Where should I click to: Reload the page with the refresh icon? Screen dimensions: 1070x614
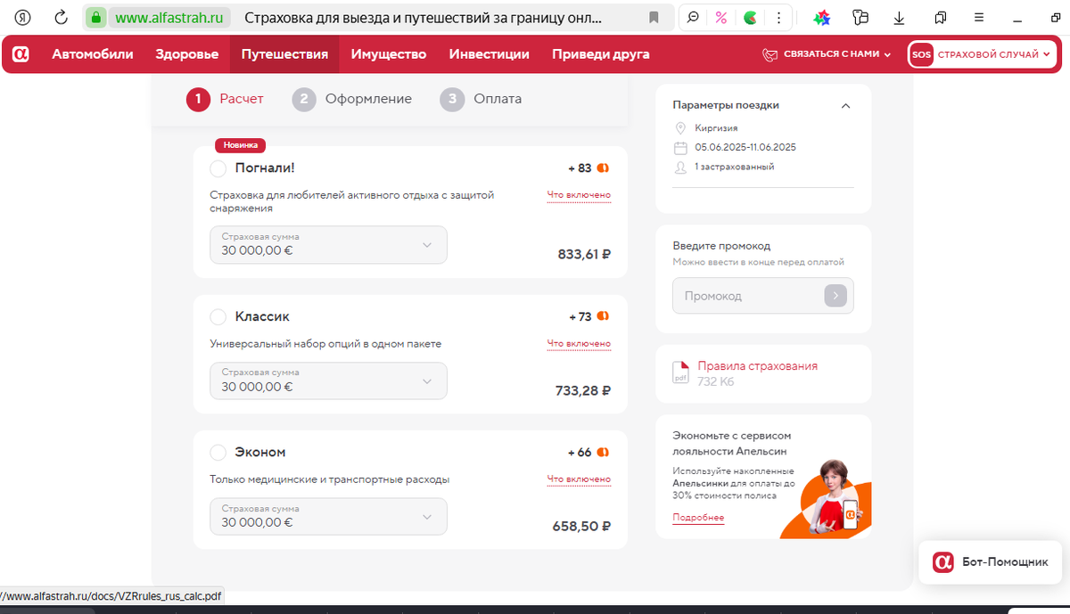[62, 17]
